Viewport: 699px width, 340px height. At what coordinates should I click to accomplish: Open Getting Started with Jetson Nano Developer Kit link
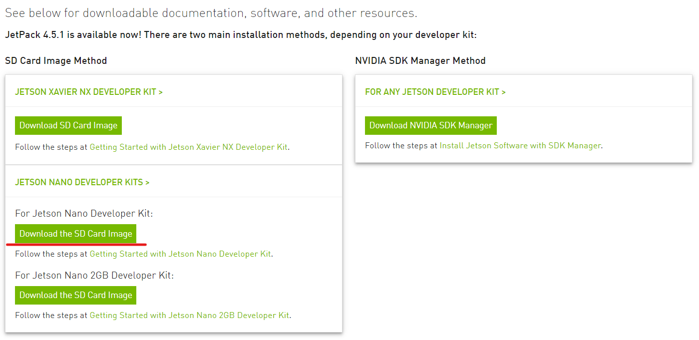(x=180, y=254)
